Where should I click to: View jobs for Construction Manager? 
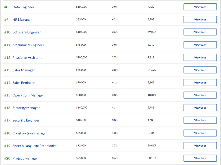[200, 133]
